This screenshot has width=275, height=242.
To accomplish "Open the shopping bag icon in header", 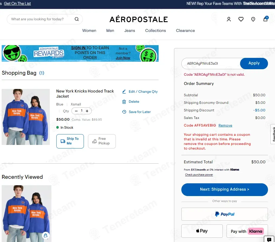I will pos(266,19).
